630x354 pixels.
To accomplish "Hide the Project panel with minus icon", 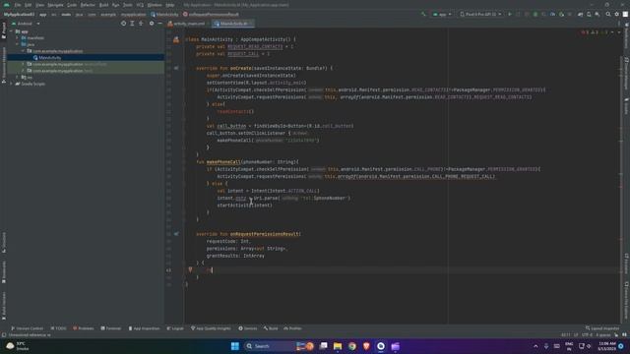I will tap(159, 24).
